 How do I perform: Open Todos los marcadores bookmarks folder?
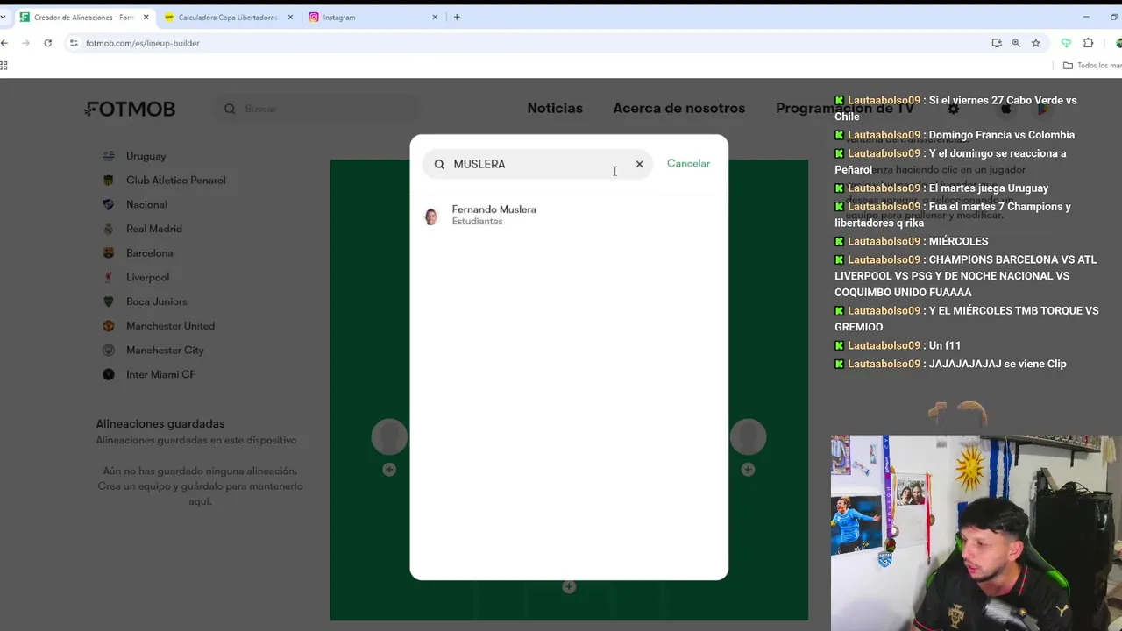(1092, 66)
